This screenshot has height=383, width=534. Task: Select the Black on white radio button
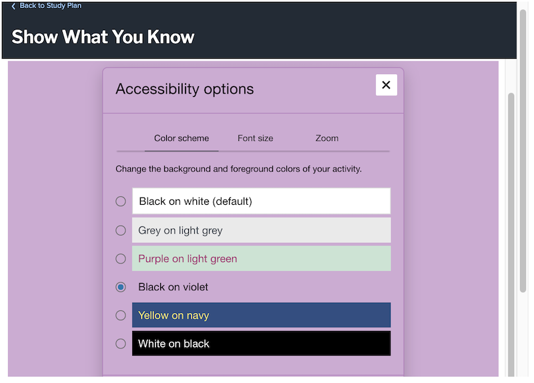point(121,201)
